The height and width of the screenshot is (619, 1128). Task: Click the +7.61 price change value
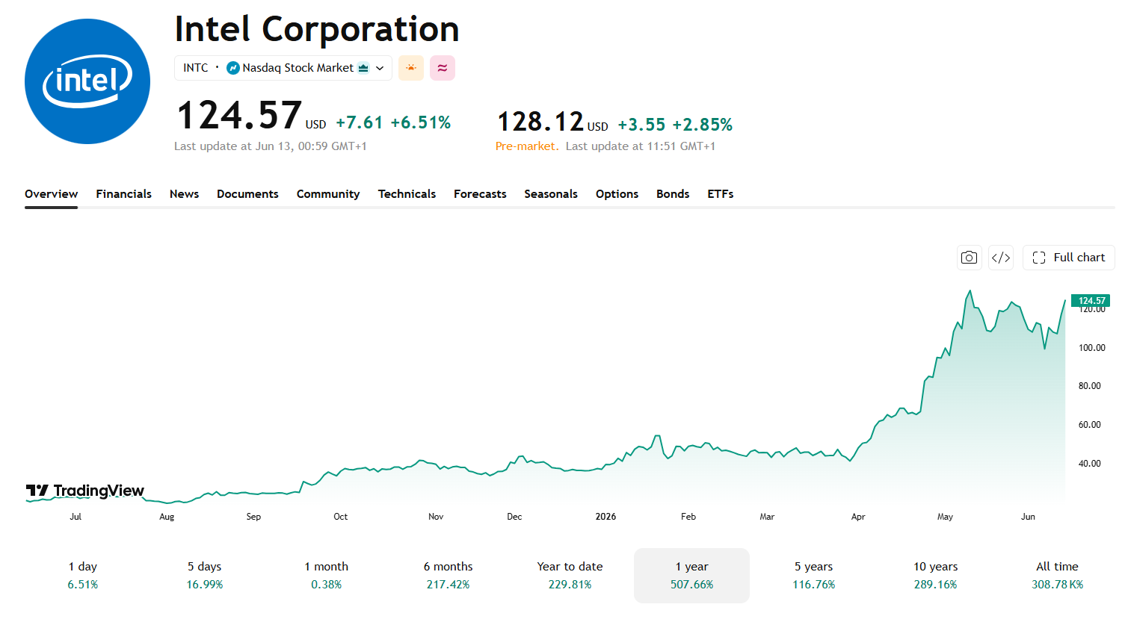tap(360, 122)
